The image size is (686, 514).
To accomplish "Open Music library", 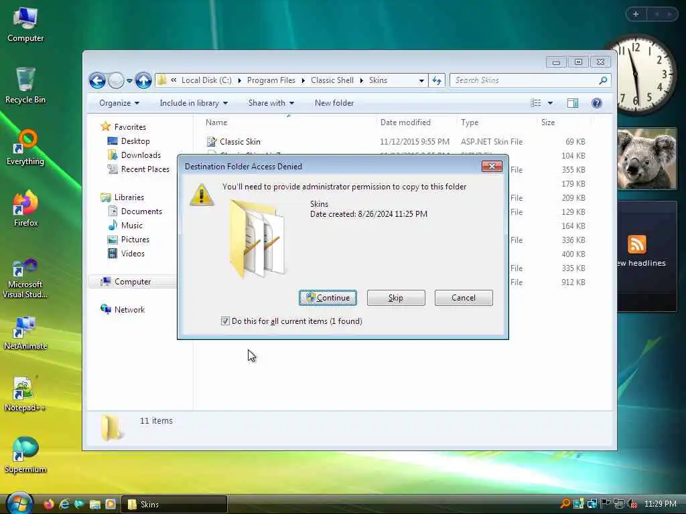I will point(132,226).
